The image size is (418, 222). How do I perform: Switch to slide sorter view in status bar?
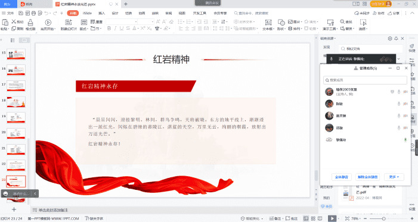click(x=313, y=218)
